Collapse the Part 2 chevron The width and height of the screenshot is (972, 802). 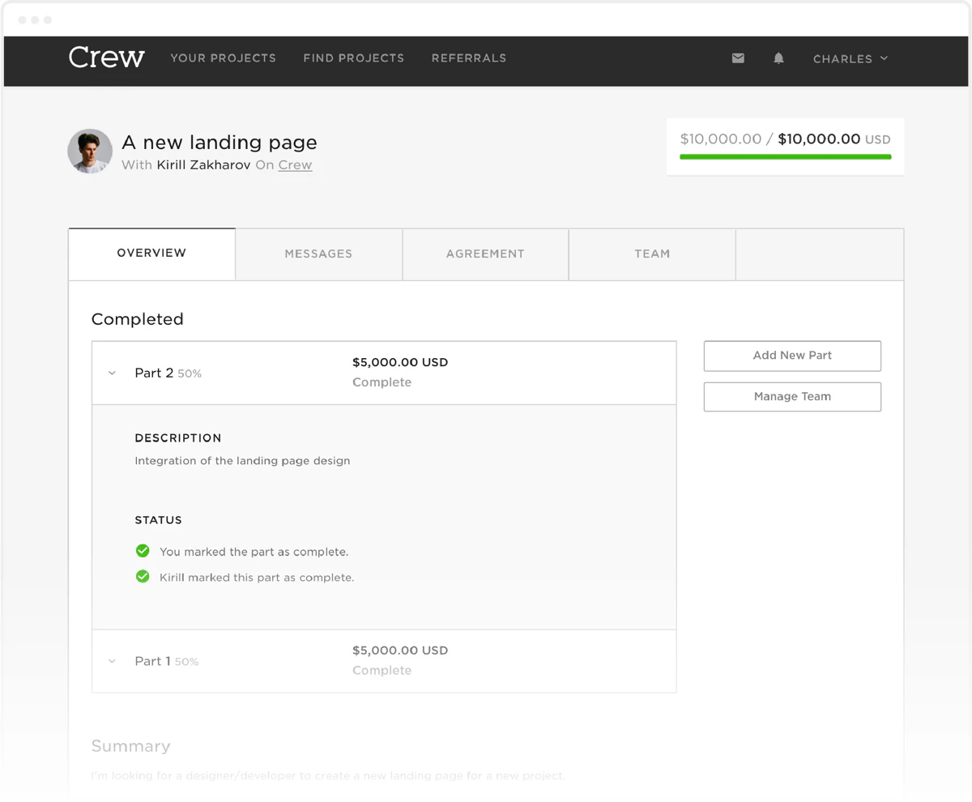click(112, 373)
